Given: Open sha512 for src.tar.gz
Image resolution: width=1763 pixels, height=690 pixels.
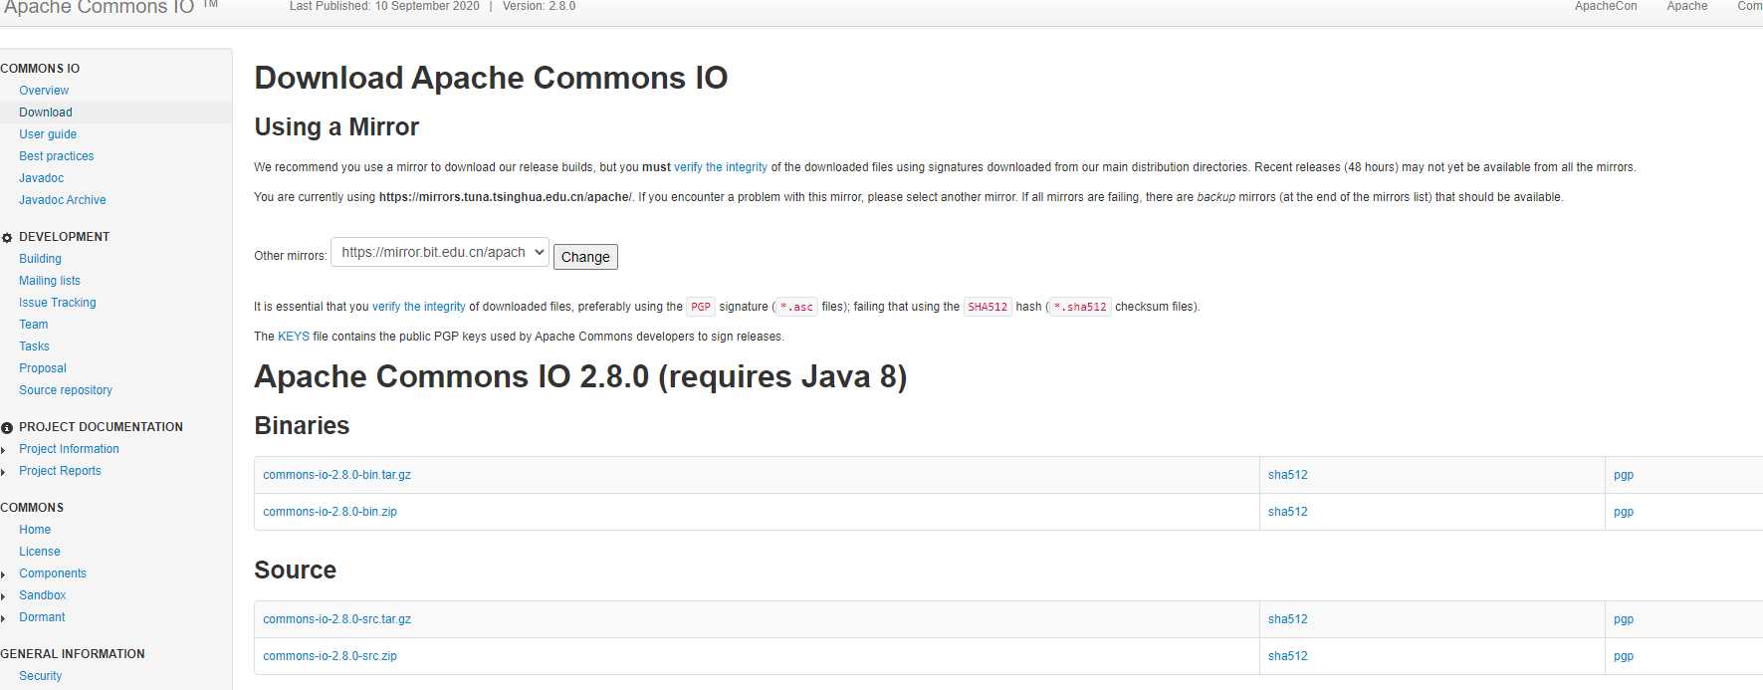Looking at the screenshot, I should coord(1287,619).
